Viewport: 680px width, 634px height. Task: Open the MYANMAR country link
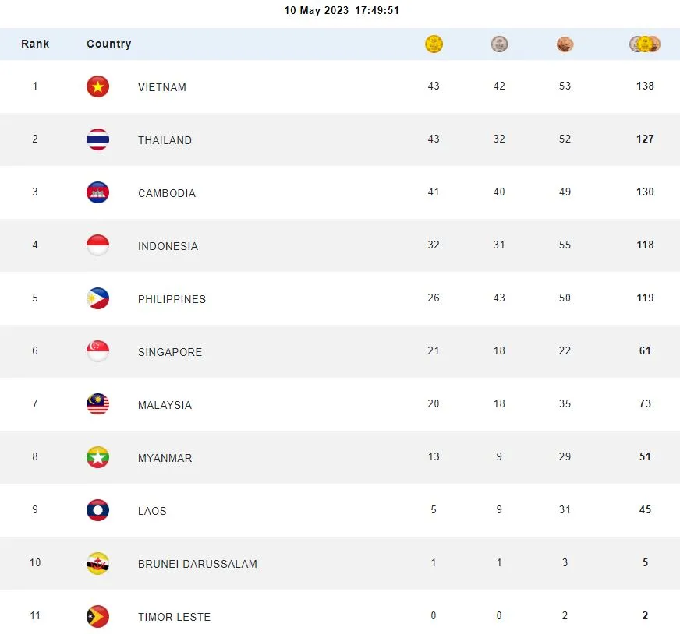coord(165,458)
